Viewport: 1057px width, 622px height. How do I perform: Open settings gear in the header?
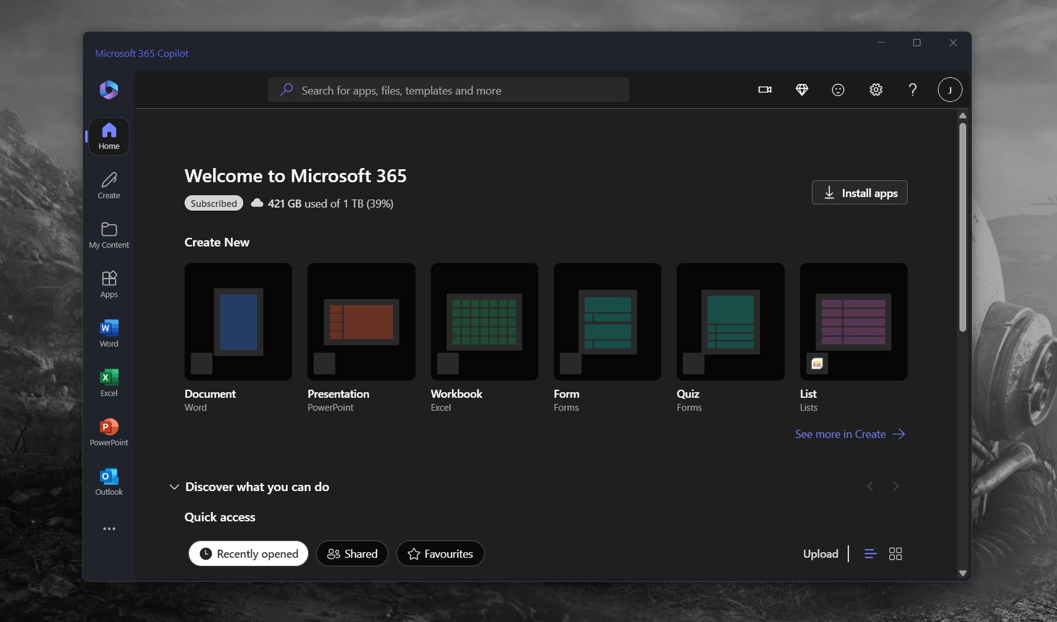click(875, 90)
